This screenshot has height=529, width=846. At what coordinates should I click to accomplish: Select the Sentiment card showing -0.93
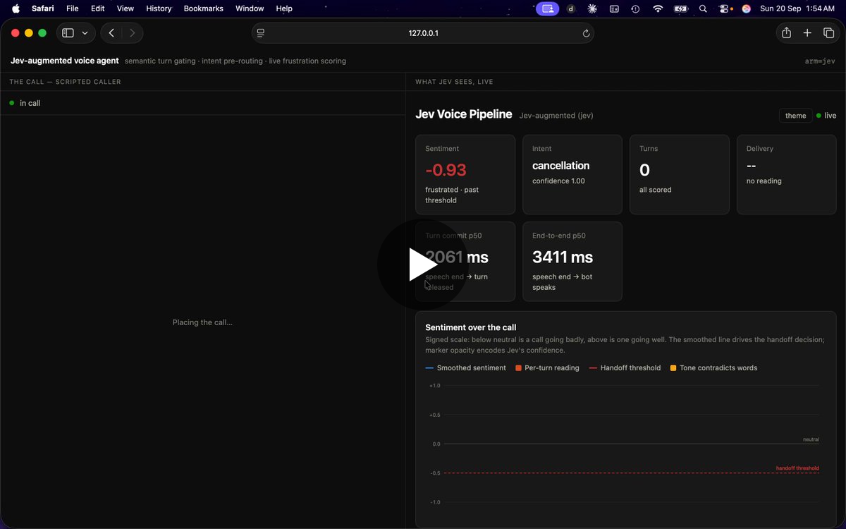click(465, 174)
